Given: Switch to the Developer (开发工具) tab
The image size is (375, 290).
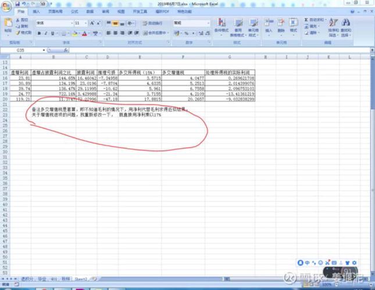Looking at the screenshot, I should [140, 12].
